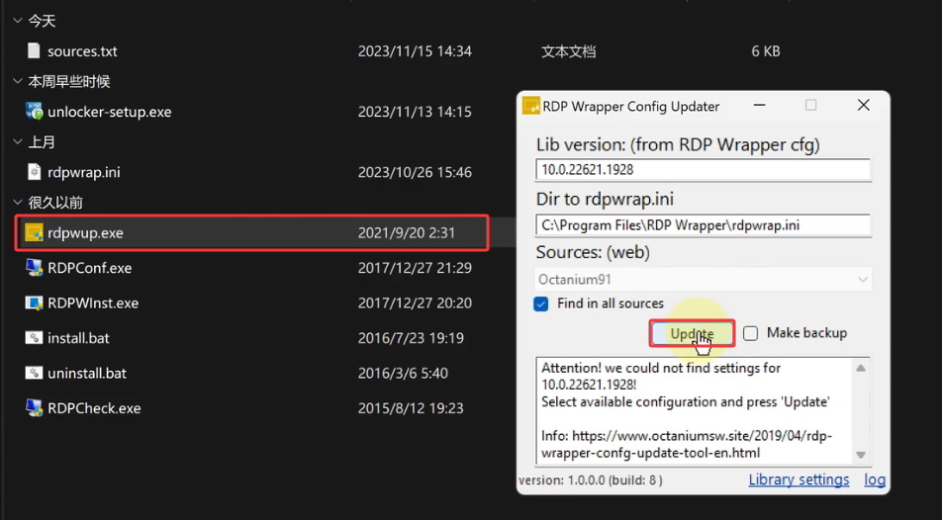Select the unlocker-setup.exe icon
The width and height of the screenshot is (942, 520).
click(35, 112)
